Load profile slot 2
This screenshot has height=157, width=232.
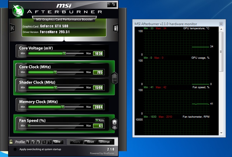pyautogui.click(x=33, y=142)
